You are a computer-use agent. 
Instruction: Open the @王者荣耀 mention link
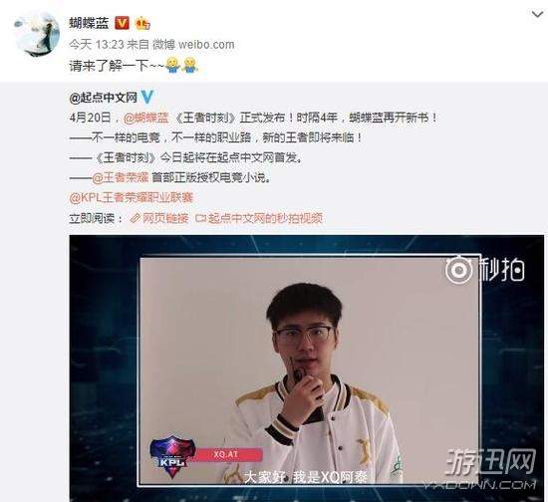[120, 178]
